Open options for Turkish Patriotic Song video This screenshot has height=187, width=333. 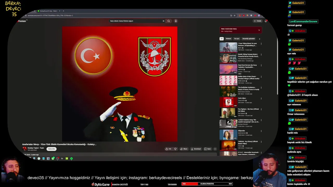tap(261, 120)
